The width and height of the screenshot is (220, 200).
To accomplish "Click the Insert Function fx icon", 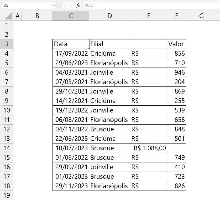I will coord(78,6).
